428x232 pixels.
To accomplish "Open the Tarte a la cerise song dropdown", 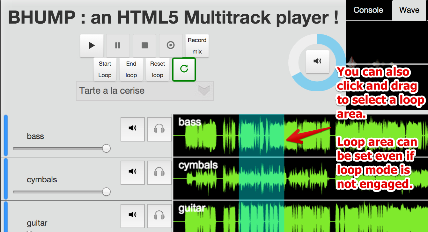I will tap(145, 91).
